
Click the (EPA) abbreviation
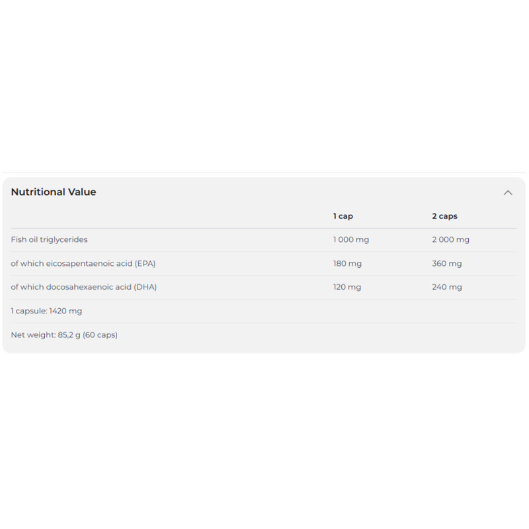(145, 263)
